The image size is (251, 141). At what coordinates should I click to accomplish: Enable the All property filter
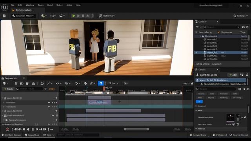(199, 102)
